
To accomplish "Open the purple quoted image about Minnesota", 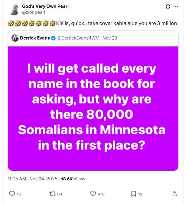I will tap(92, 109).
